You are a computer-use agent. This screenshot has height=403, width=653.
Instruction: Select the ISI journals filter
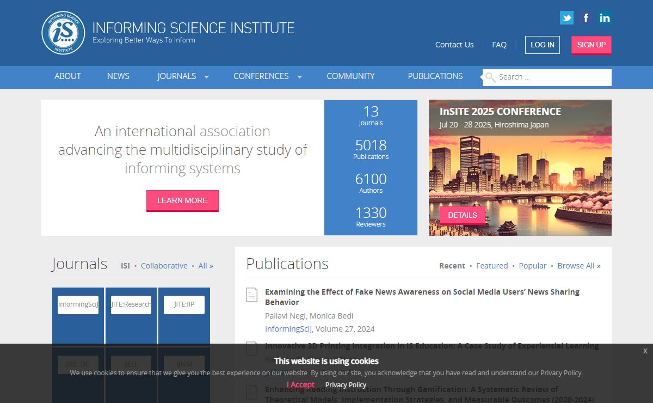(125, 266)
